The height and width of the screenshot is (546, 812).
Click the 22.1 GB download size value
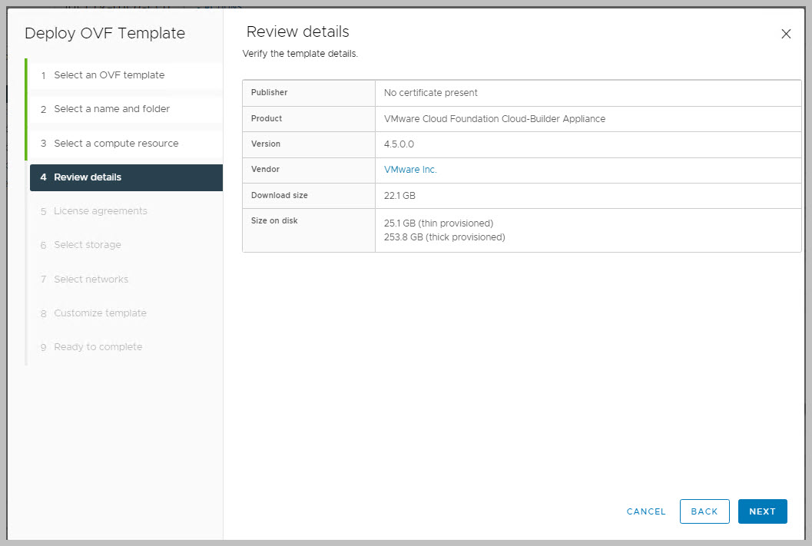399,196
